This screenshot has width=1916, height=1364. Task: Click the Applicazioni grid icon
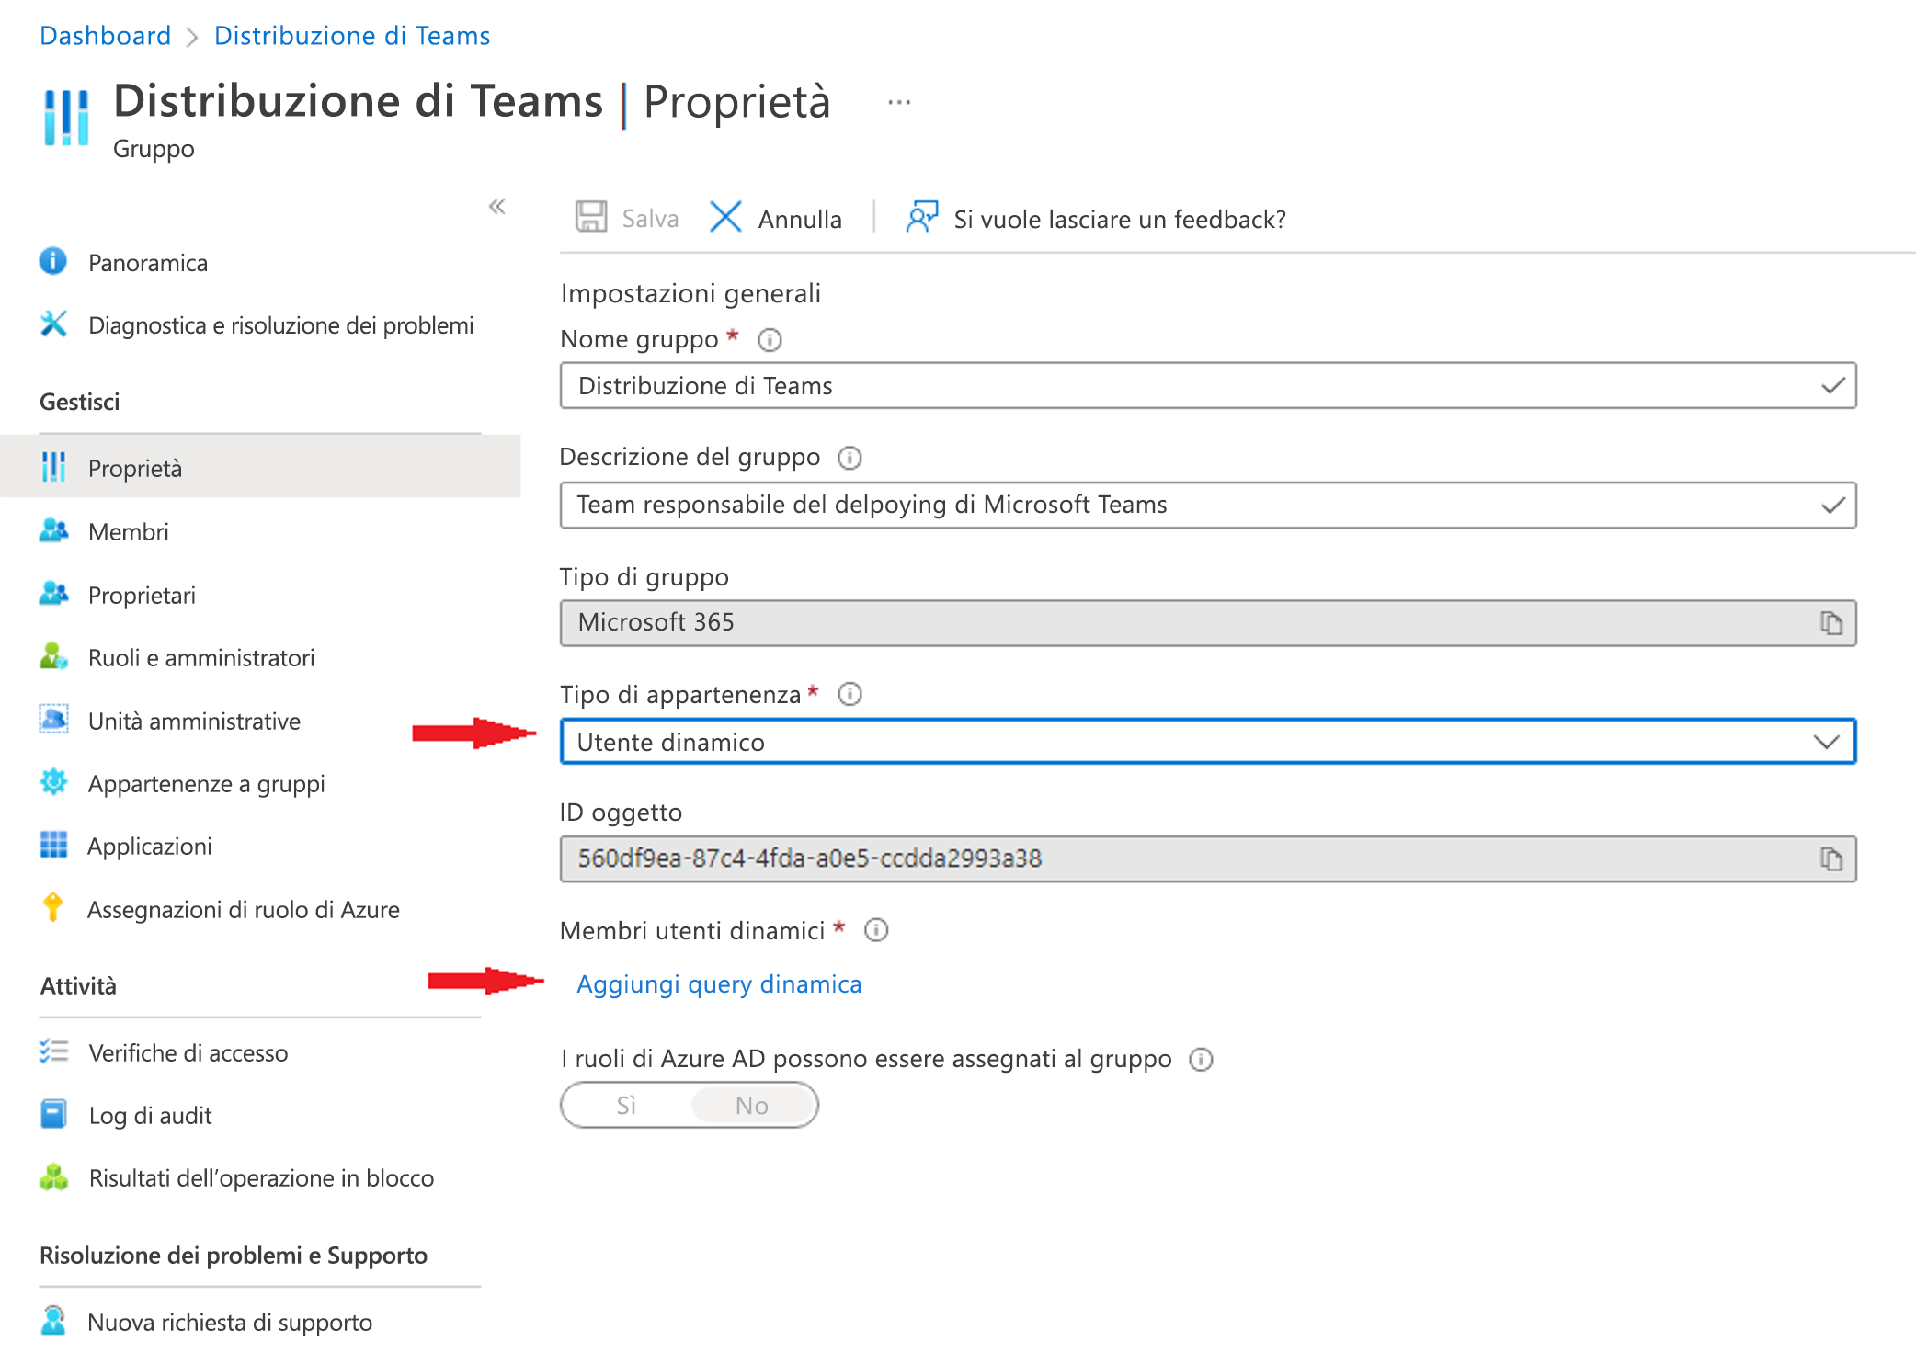[53, 845]
